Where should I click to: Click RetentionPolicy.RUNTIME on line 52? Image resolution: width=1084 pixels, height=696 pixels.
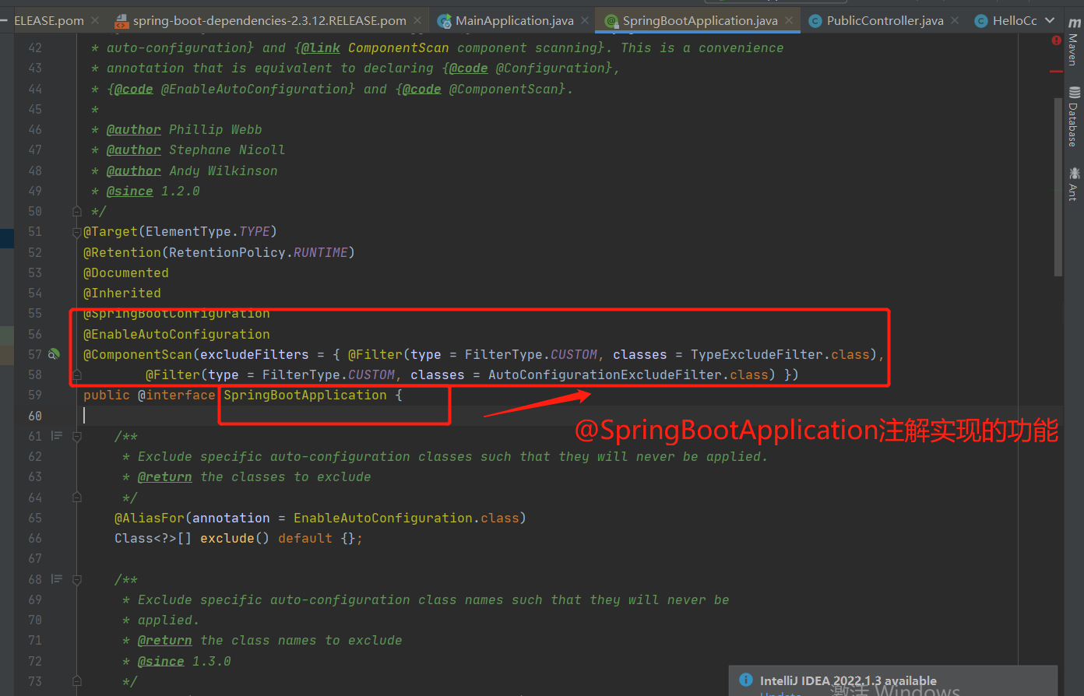coord(259,252)
